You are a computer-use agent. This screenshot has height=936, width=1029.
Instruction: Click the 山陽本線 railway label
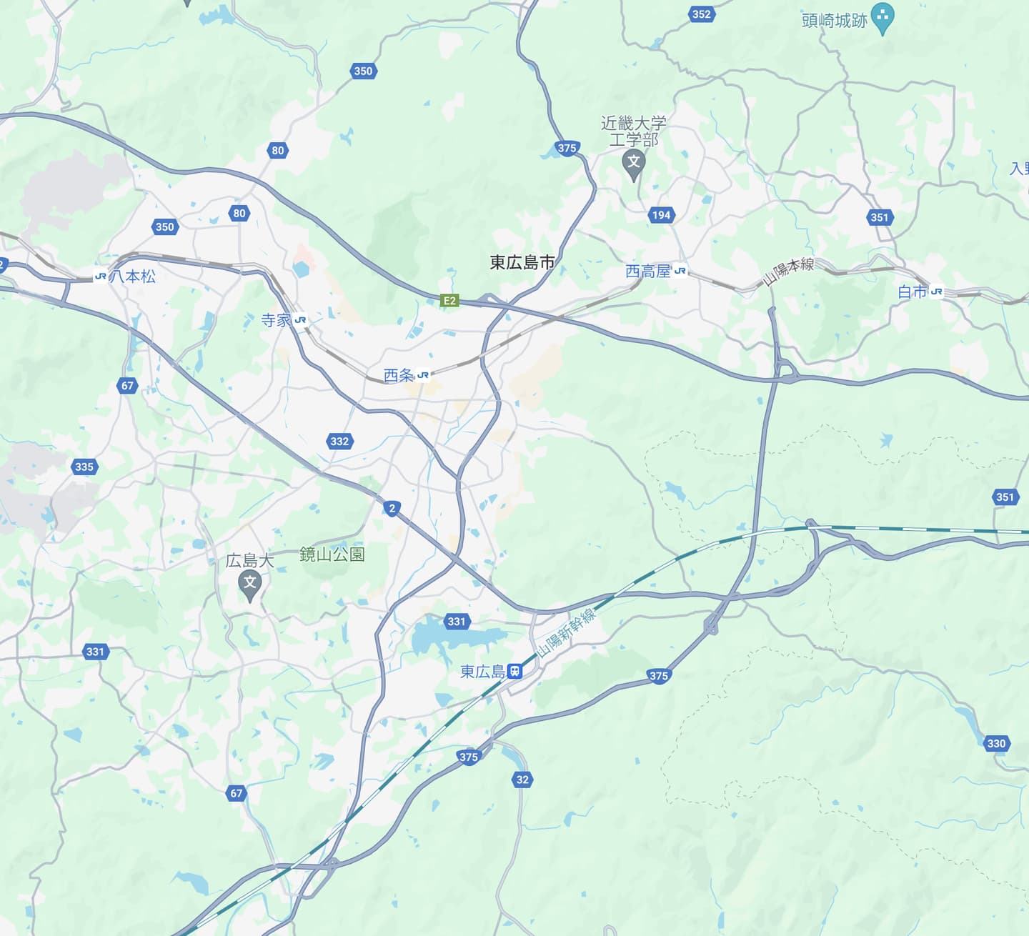coord(788,272)
